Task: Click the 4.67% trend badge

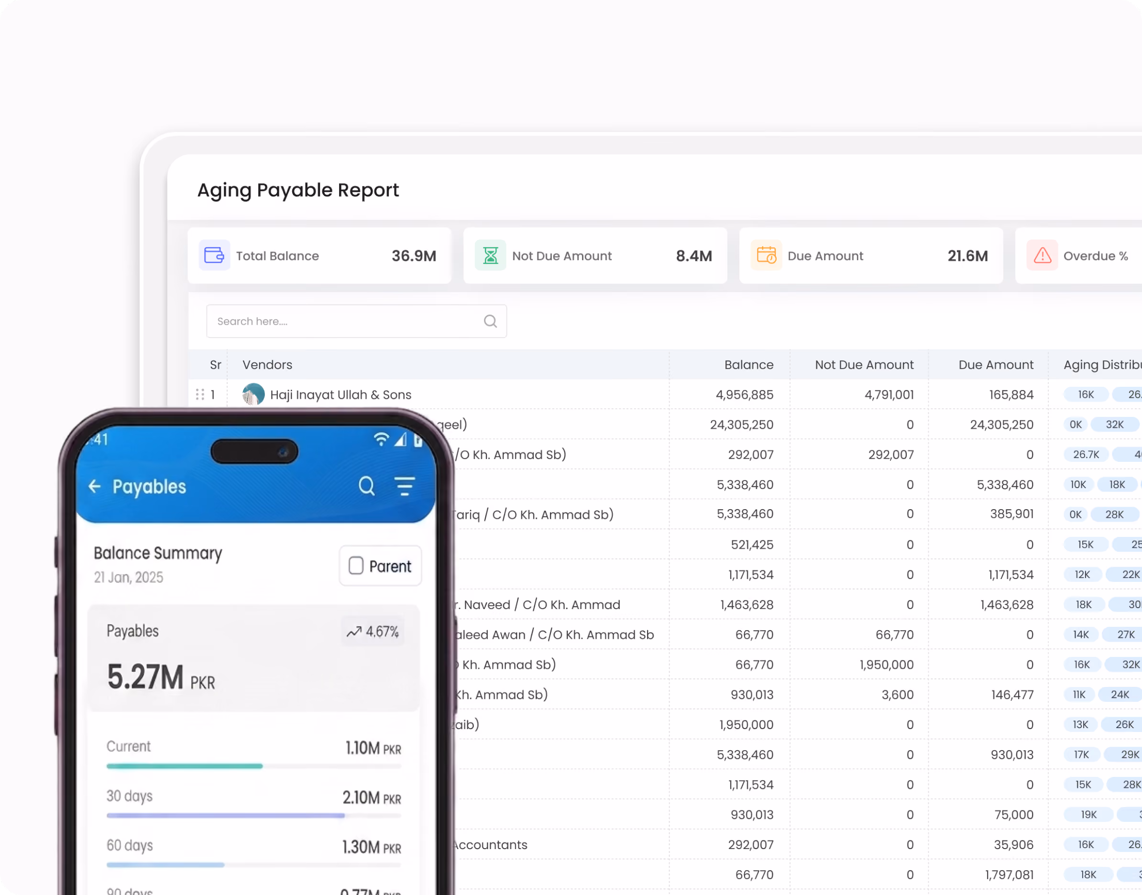Action: tap(373, 631)
